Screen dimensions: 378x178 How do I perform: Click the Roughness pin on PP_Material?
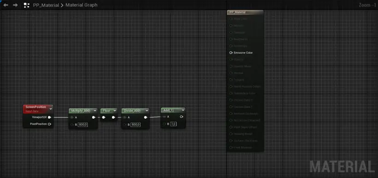(x=231, y=39)
